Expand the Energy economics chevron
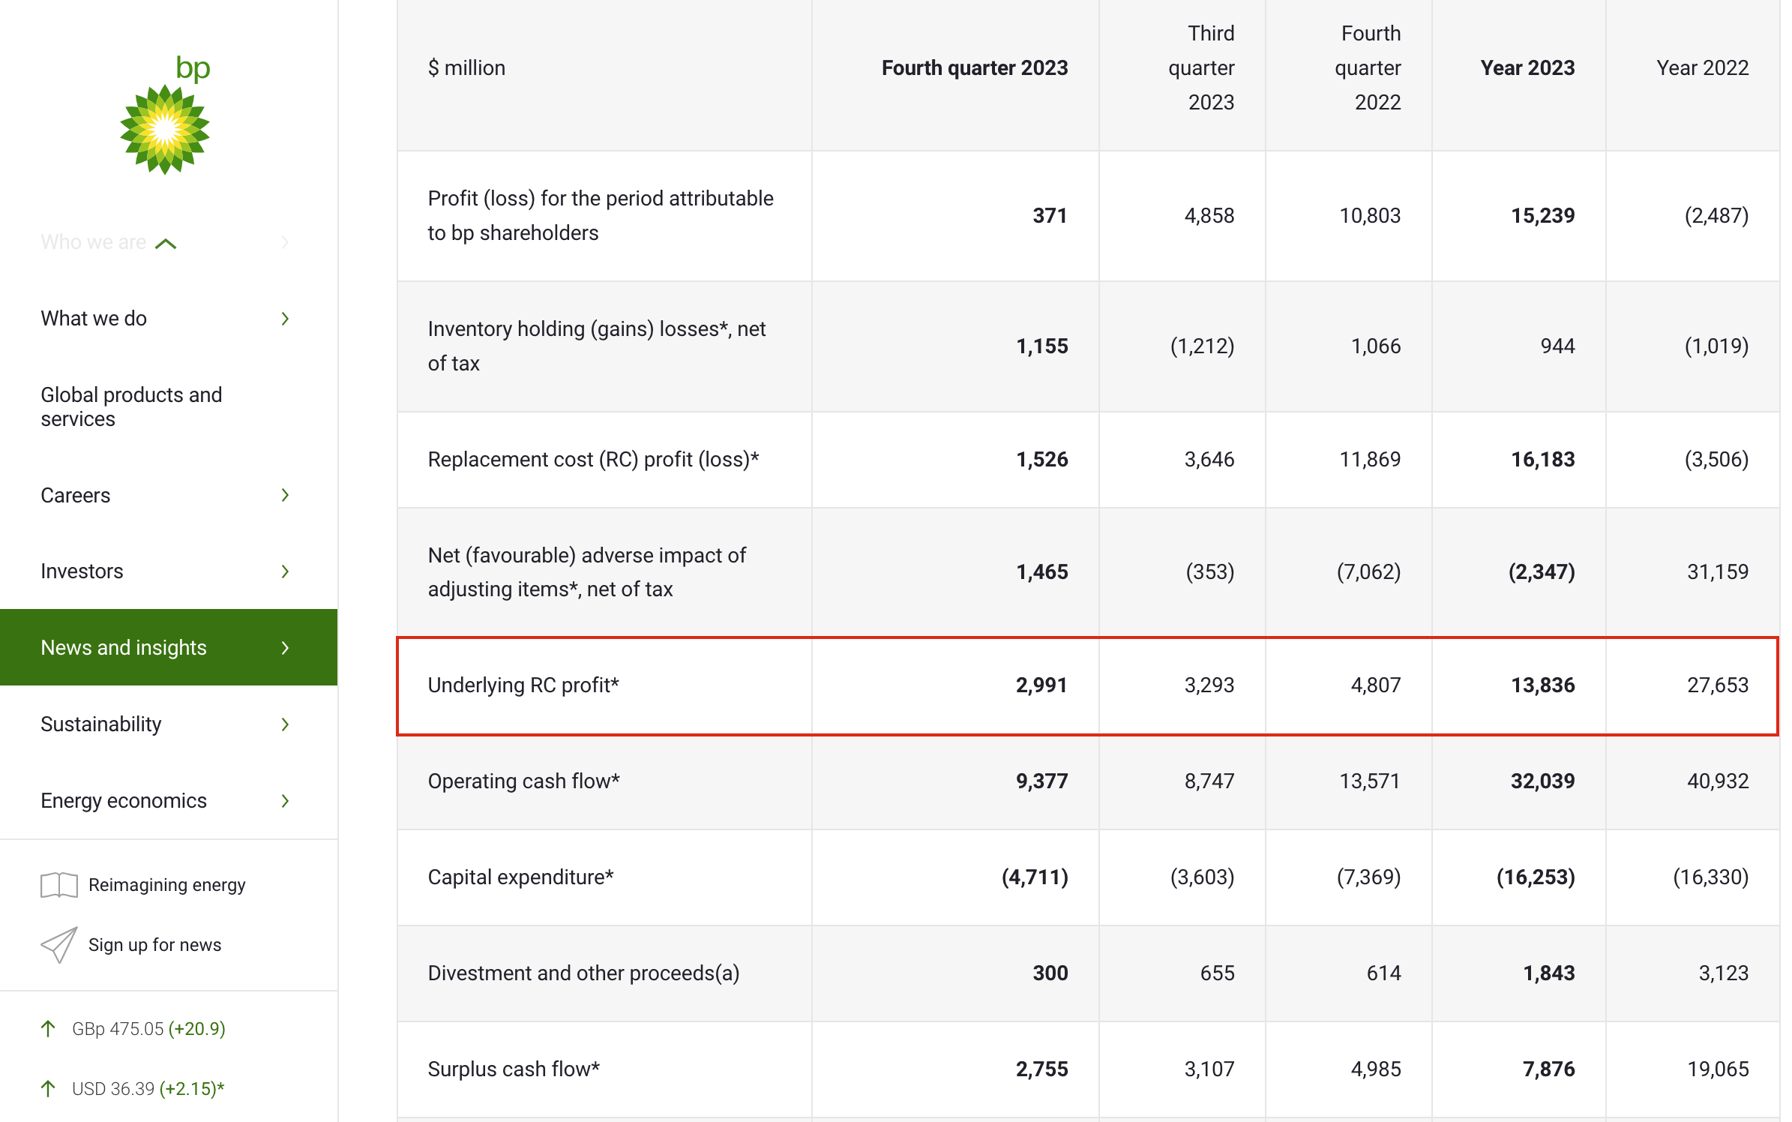Image resolution: width=1792 pixels, height=1122 pixels. tap(285, 801)
